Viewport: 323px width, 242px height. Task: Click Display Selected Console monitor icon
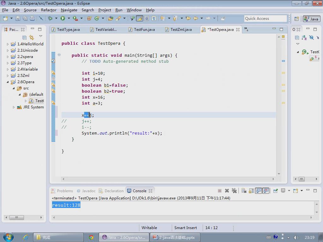click(283, 191)
